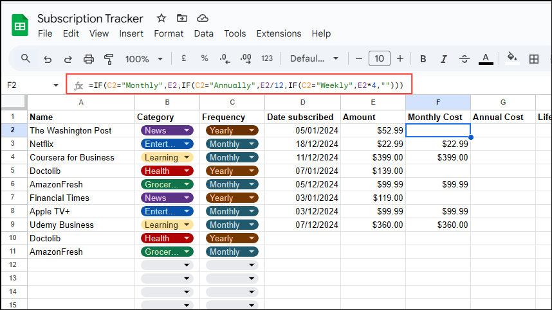The image size is (552, 310).
Task: Rename the Subscription Tracker title
Action: tap(90, 18)
